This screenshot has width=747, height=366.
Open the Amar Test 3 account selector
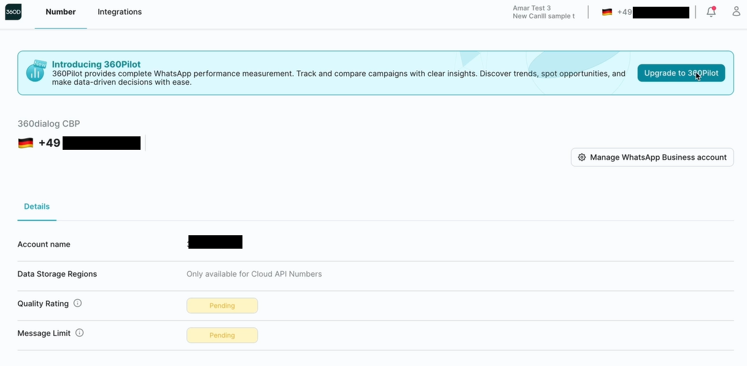(x=543, y=12)
